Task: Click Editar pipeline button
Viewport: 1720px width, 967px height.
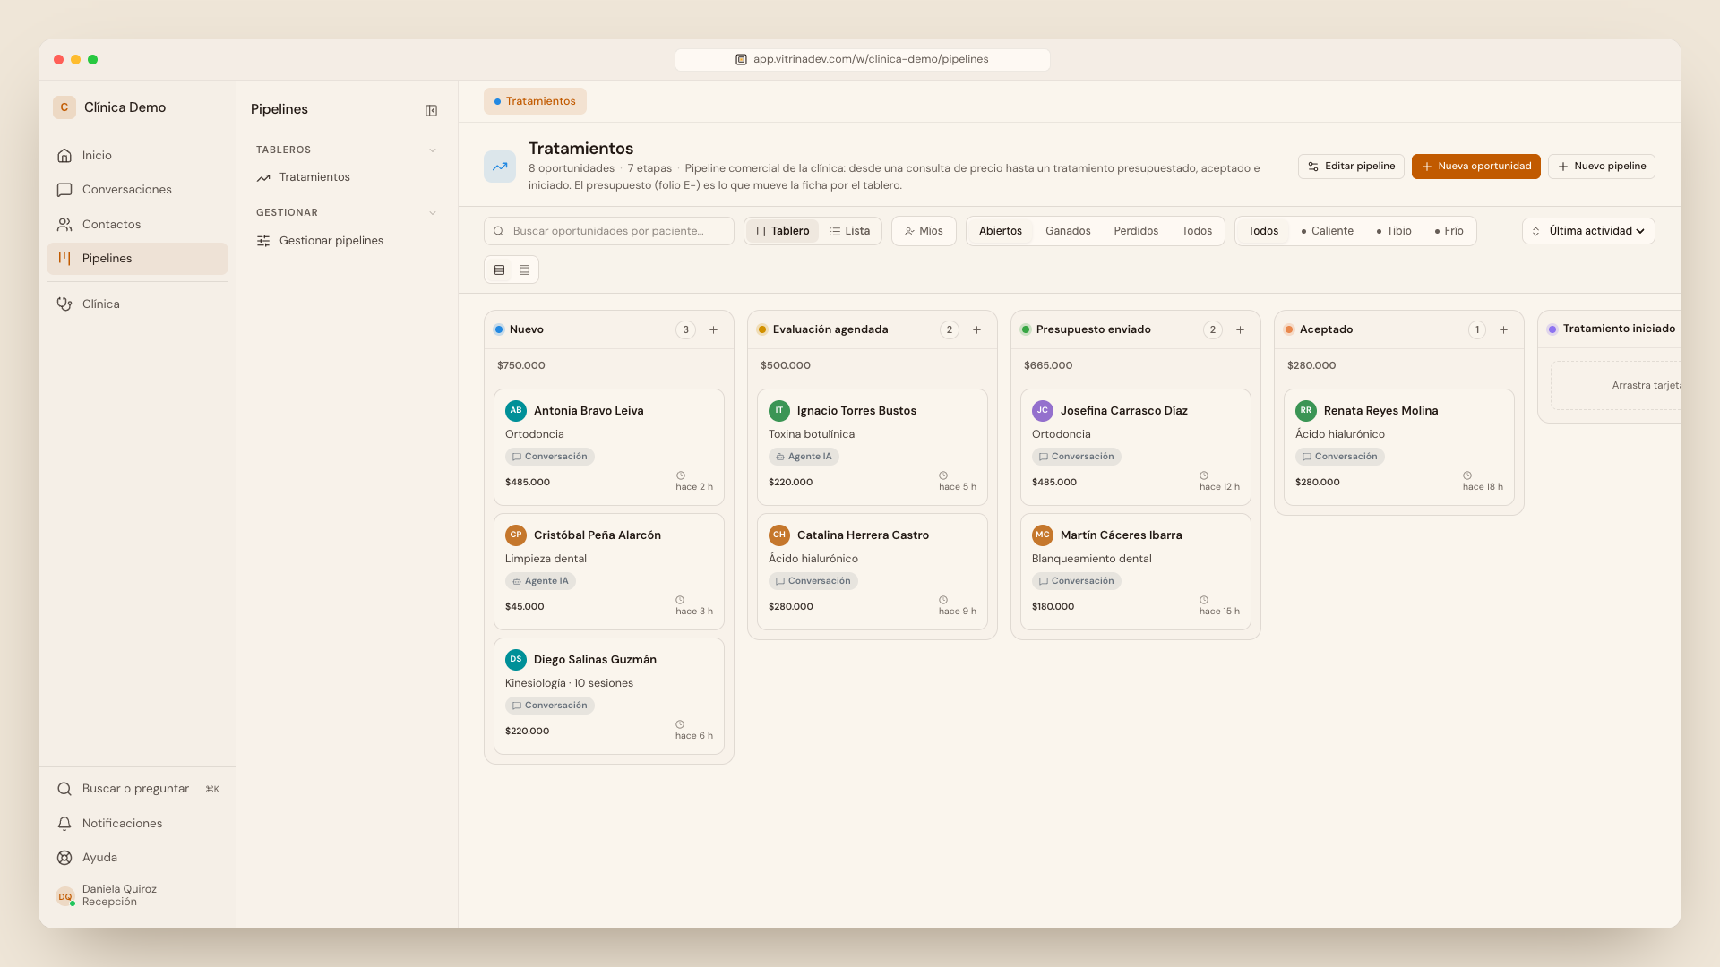Action: 1351,167
